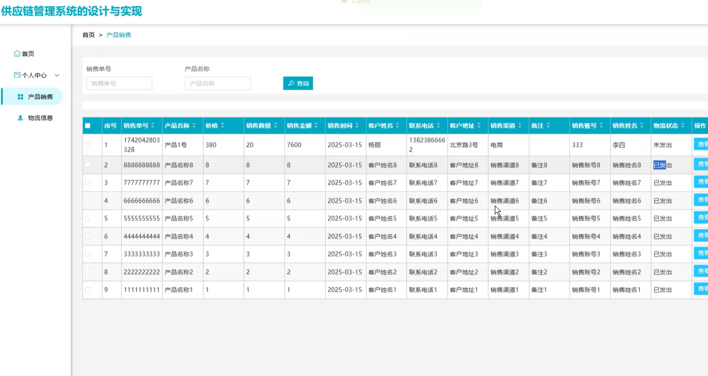
Task: Click the 查看 button for 产品名称5 row
Action: tap(701, 217)
